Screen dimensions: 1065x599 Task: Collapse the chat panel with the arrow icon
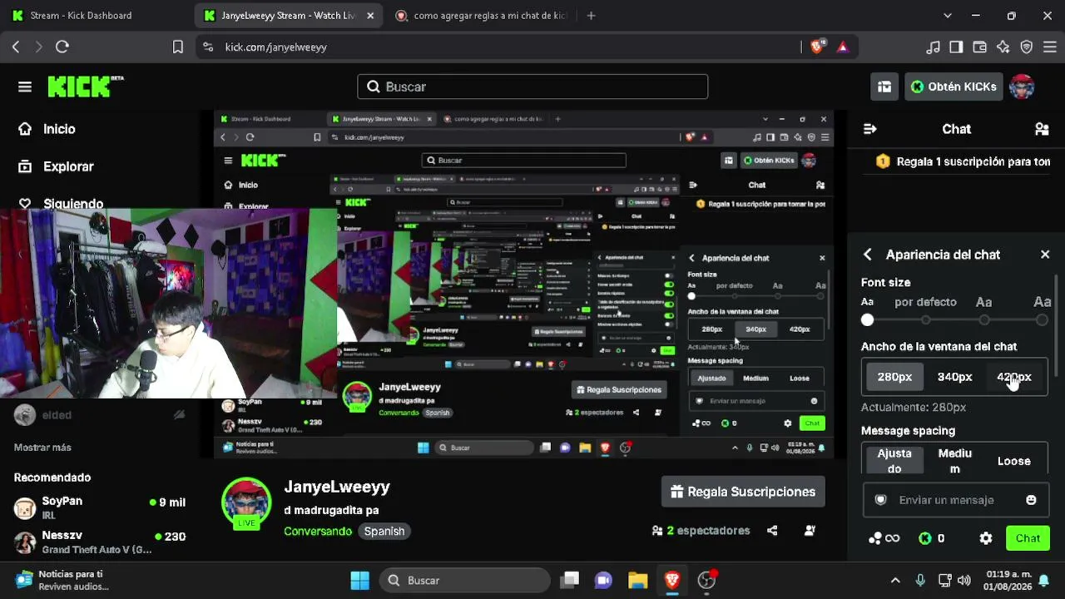[870, 129]
